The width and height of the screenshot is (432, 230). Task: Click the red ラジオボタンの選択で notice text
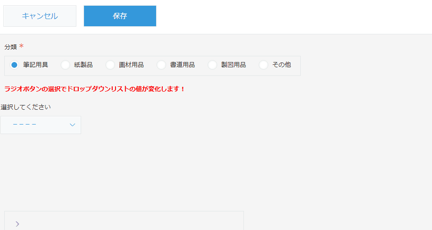coord(95,89)
